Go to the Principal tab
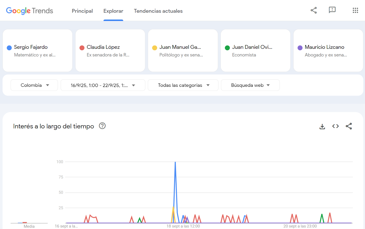 click(x=82, y=11)
